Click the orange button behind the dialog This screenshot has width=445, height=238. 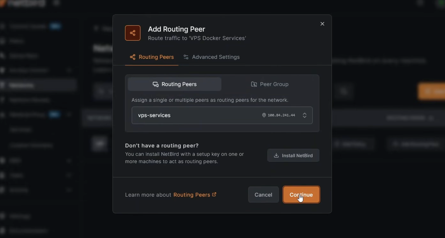click(433, 91)
